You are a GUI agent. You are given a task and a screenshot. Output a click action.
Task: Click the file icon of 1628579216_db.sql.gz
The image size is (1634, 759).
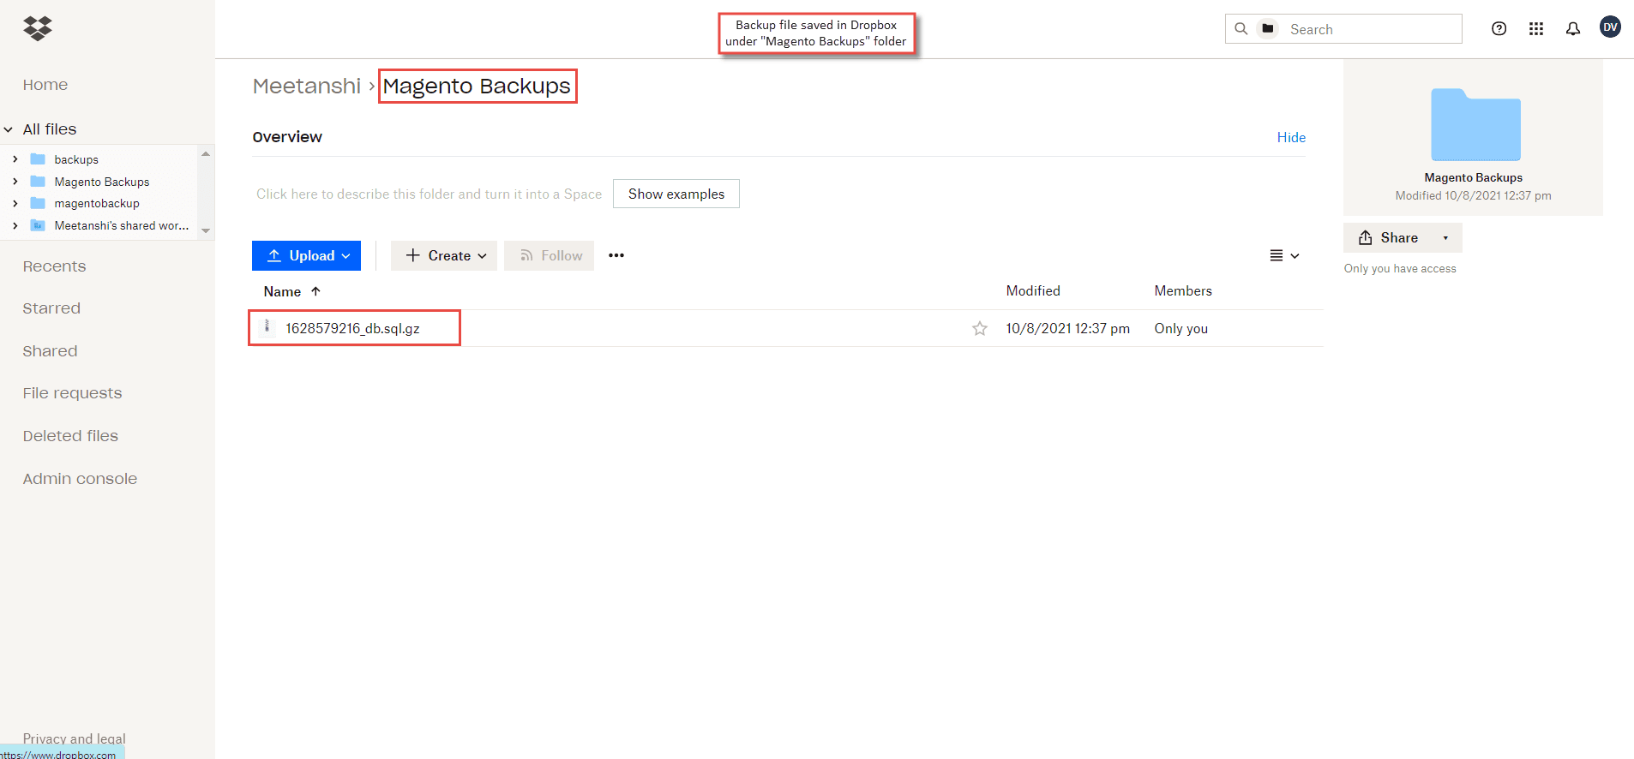coord(267,327)
